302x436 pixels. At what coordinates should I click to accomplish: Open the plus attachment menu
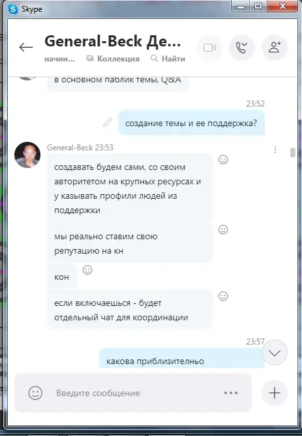pyautogui.click(x=275, y=393)
